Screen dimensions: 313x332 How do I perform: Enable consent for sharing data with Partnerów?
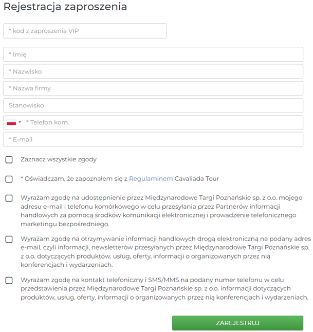(x=9, y=198)
